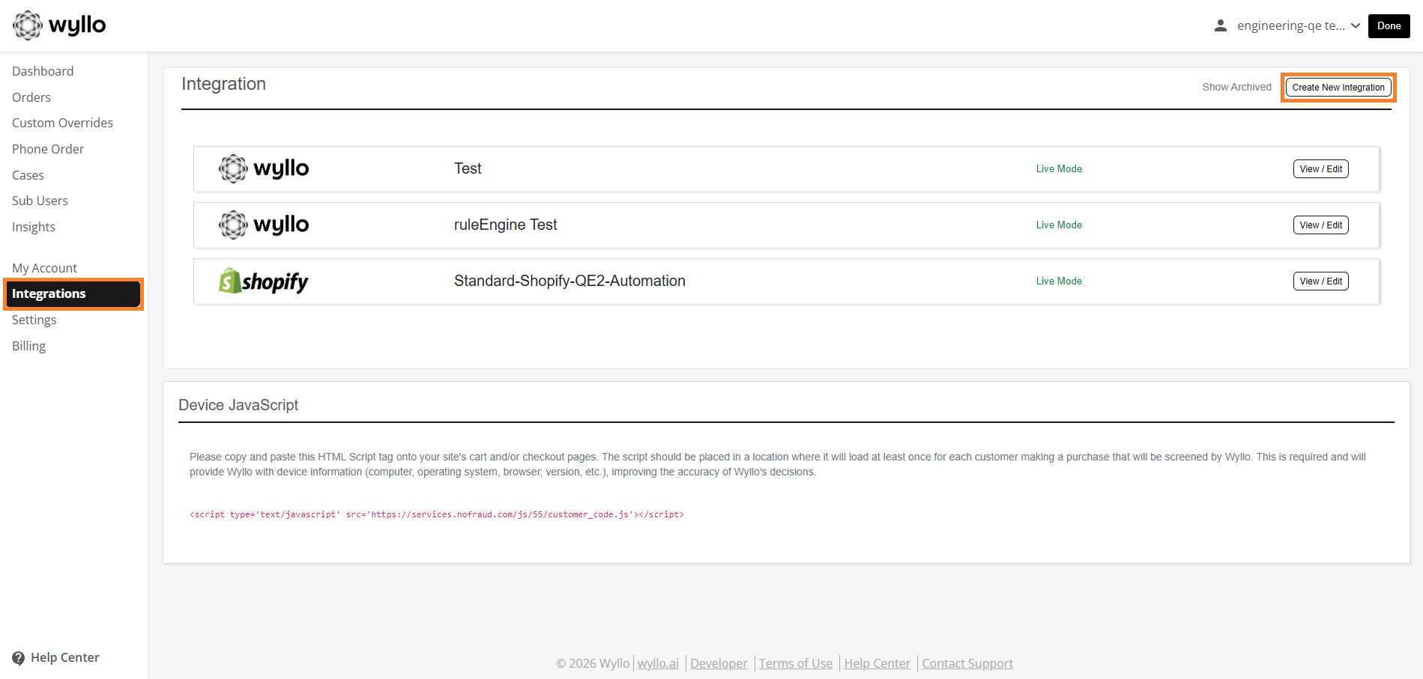The width and height of the screenshot is (1423, 679).
Task: Click Live Mode status in Test row
Action: pos(1059,169)
